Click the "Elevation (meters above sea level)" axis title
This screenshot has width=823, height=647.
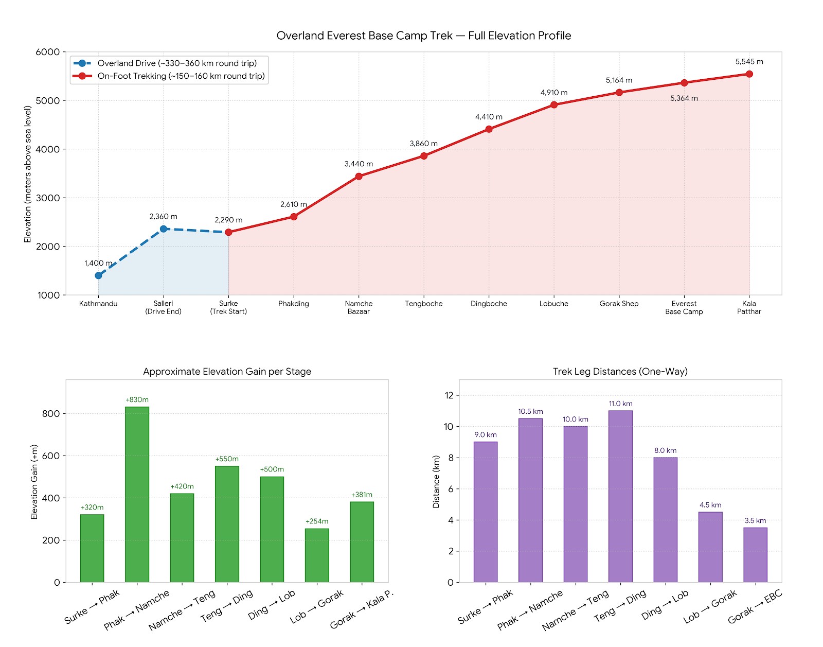tap(28, 174)
